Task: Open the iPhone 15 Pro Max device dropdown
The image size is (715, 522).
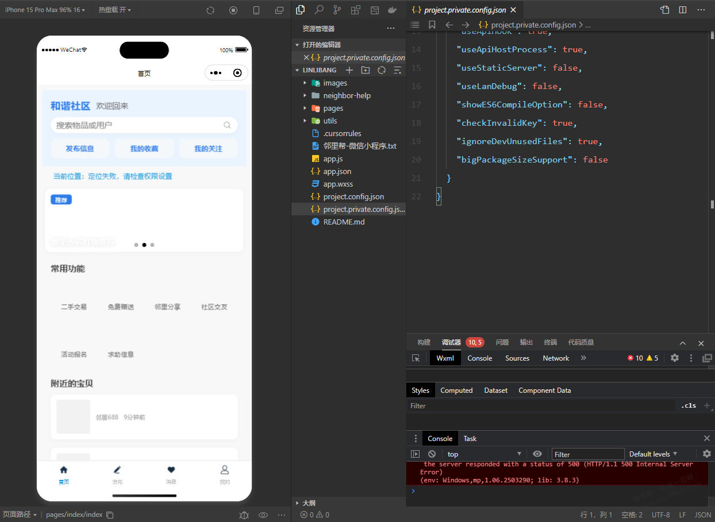Action: coord(45,10)
